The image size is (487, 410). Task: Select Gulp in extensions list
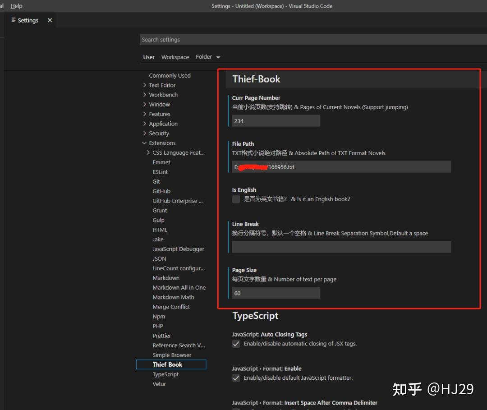coord(158,220)
